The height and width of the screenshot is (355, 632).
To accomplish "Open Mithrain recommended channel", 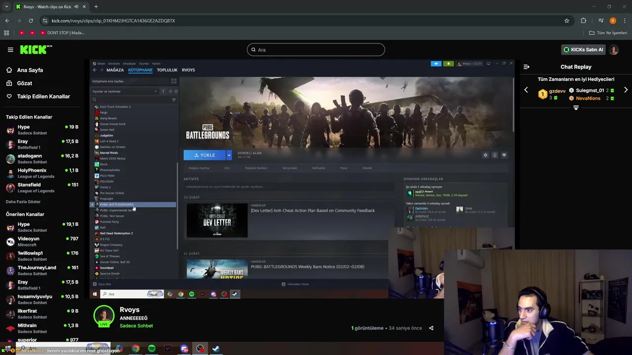I will click(x=42, y=328).
